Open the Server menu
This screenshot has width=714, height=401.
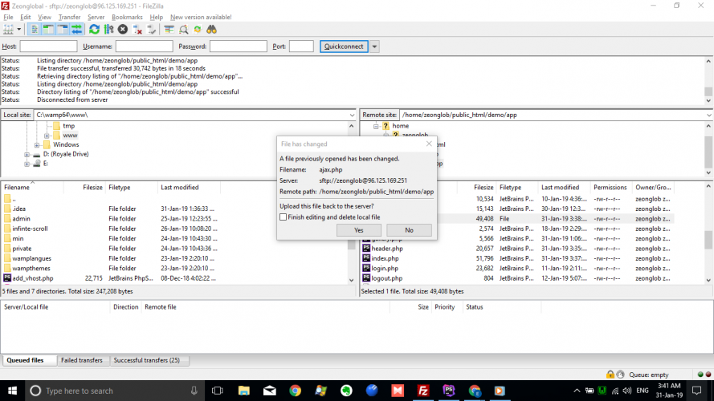(96, 17)
